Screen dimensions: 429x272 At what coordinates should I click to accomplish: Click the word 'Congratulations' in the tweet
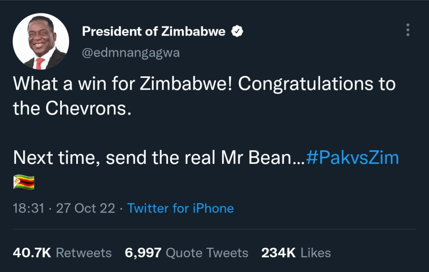(x=302, y=84)
